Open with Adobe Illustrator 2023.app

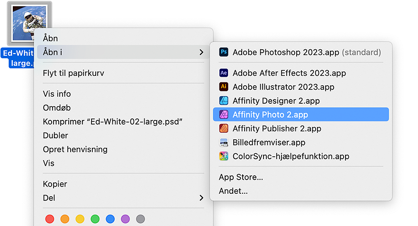pos(301,87)
